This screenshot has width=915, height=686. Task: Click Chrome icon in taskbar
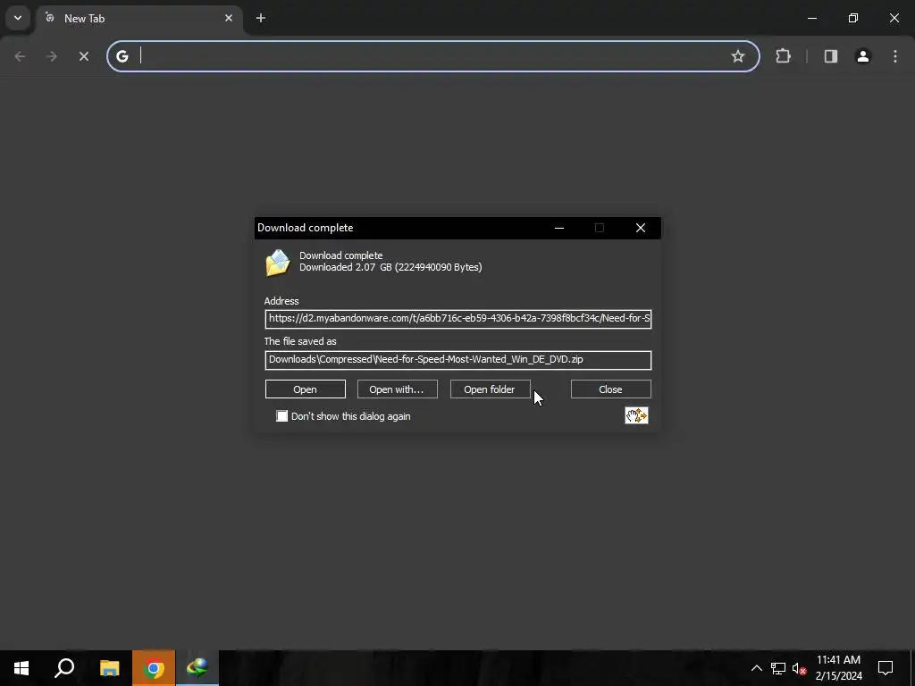154,668
